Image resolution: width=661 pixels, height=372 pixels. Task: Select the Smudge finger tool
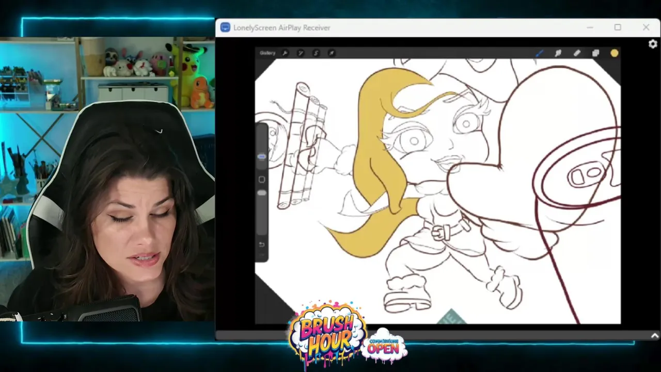(558, 53)
